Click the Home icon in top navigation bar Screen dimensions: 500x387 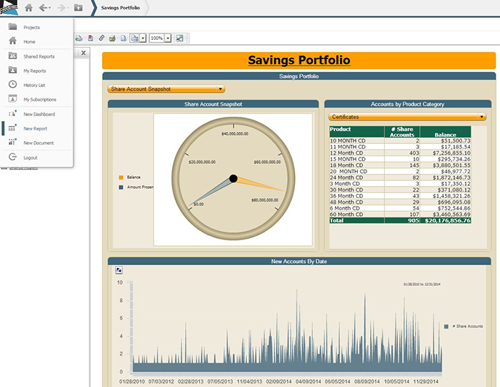coord(29,8)
